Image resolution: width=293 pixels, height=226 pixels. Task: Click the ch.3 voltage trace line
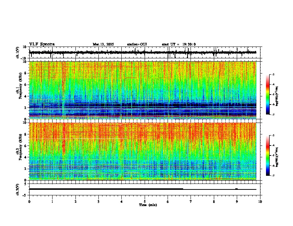click(143, 189)
